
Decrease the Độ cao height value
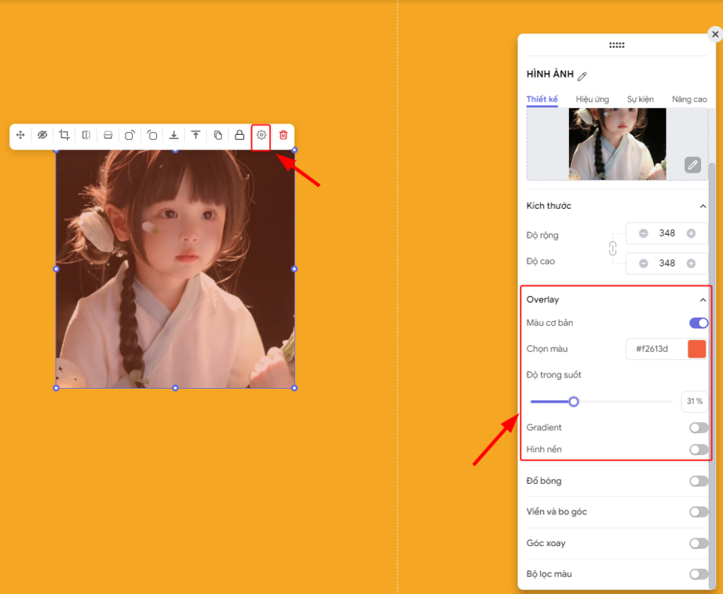(x=643, y=263)
